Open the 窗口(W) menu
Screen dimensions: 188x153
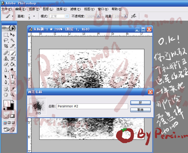pos(103,9)
